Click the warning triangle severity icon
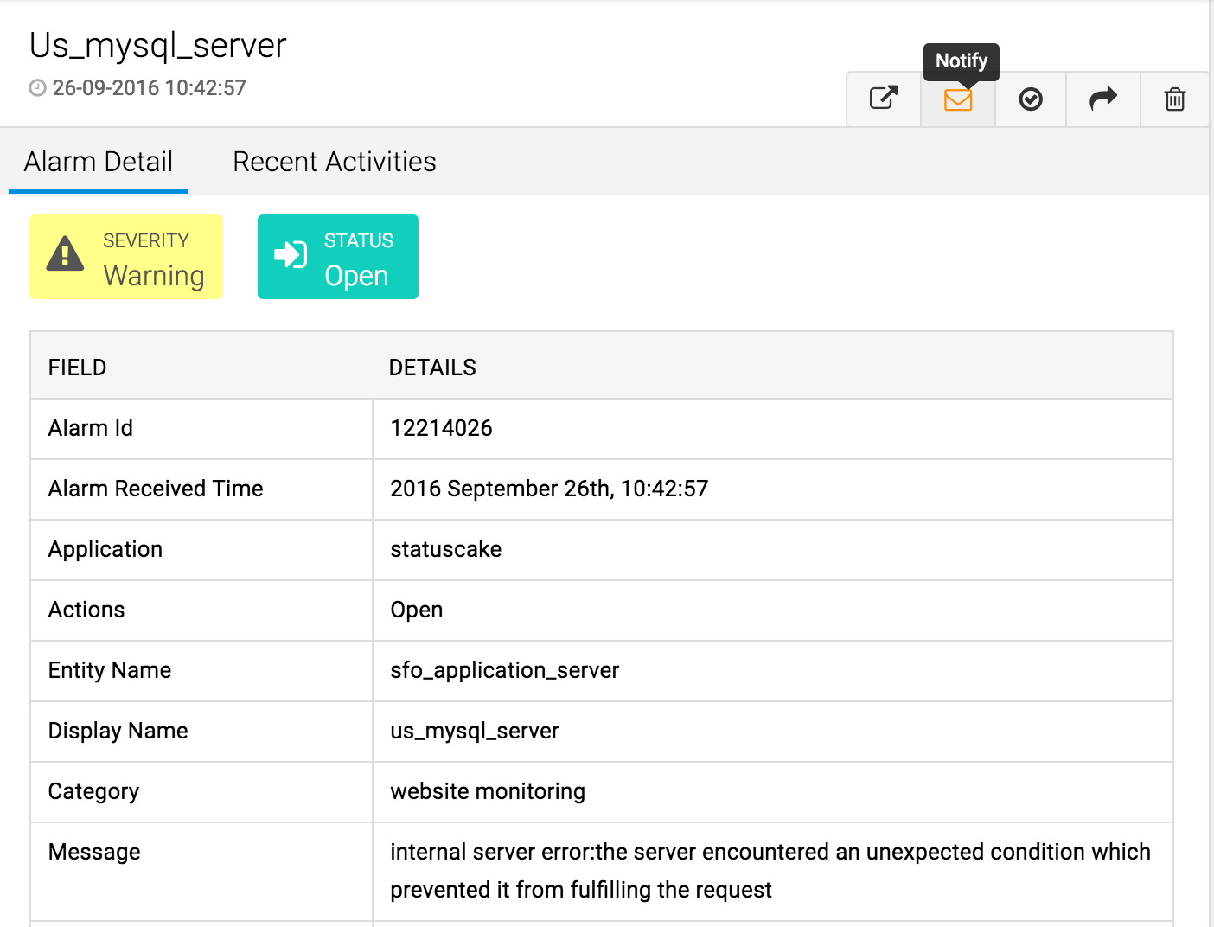 click(x=65, y=255)
